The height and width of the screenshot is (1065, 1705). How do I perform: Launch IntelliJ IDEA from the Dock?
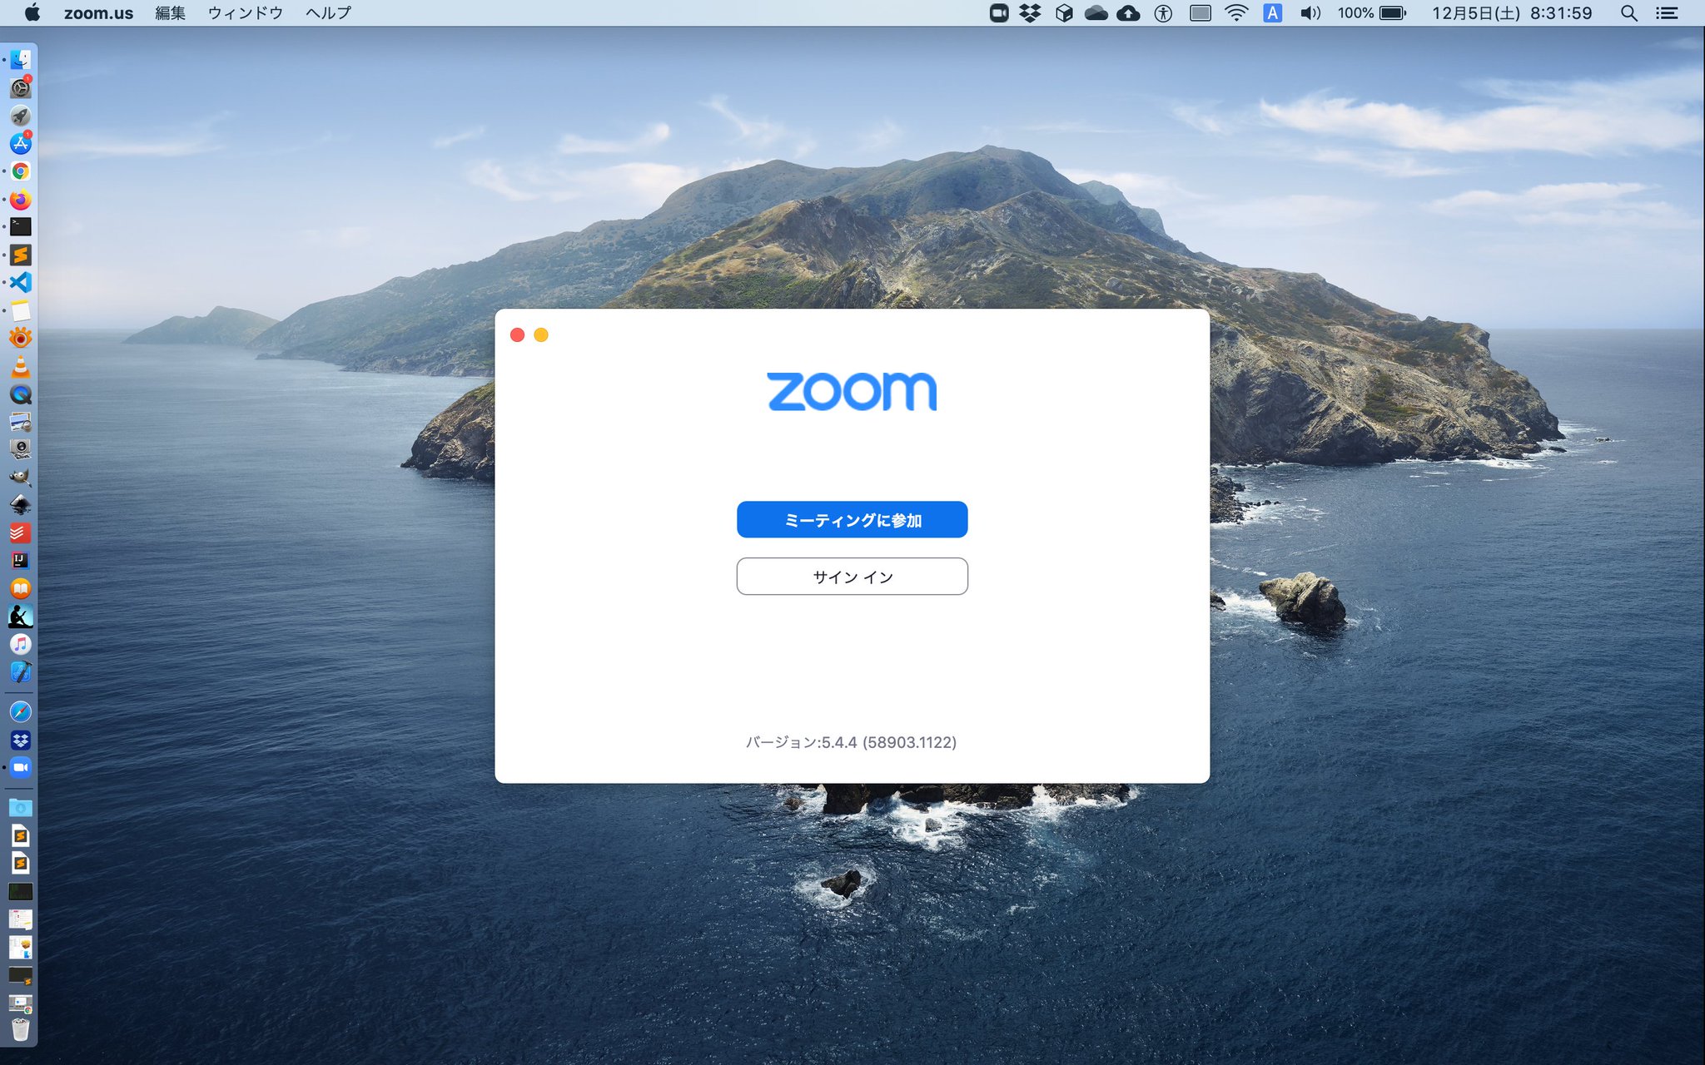tap(21, 561)
